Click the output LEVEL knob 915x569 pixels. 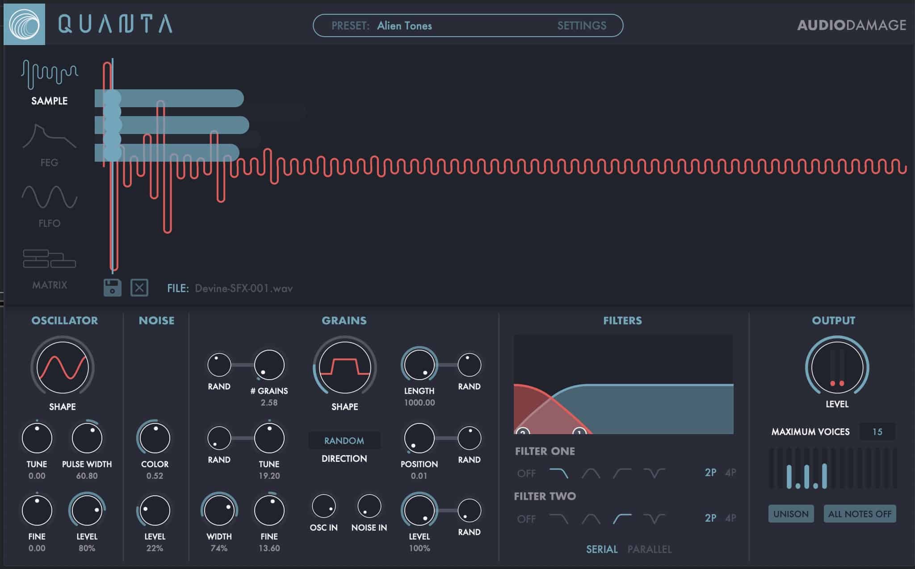point(837,368)
